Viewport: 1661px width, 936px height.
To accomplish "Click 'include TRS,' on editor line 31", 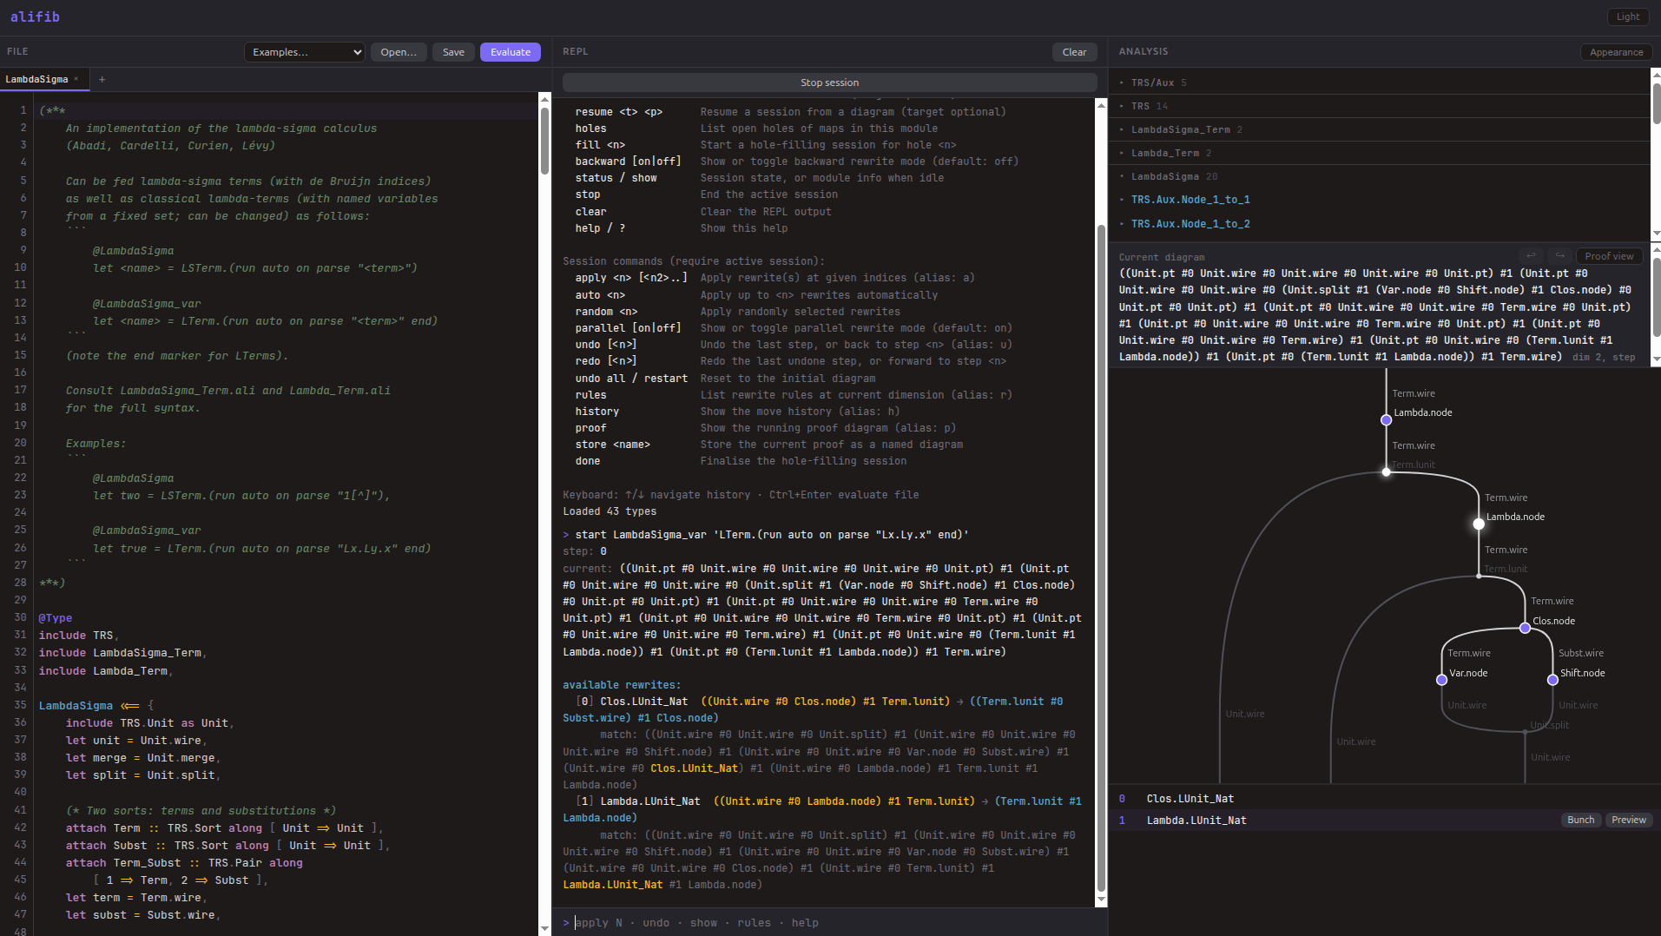I will coord(78,636).
